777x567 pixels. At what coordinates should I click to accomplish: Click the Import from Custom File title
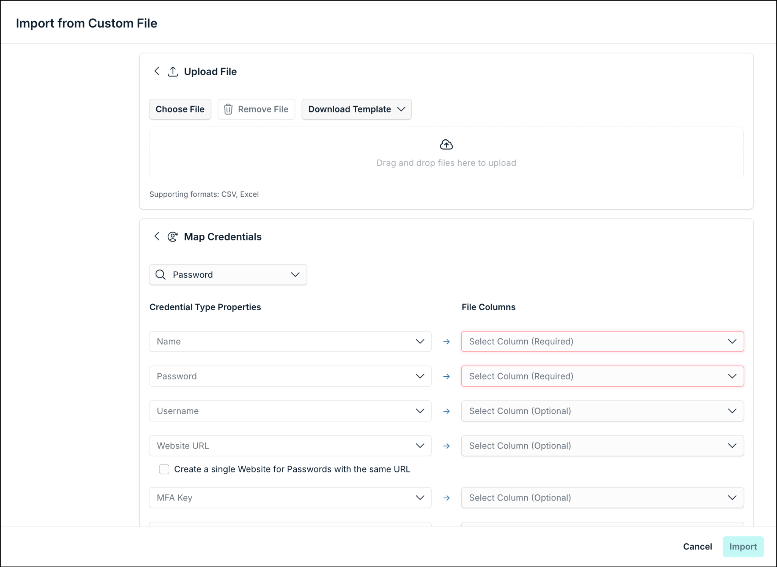click(x=87, y=23)
